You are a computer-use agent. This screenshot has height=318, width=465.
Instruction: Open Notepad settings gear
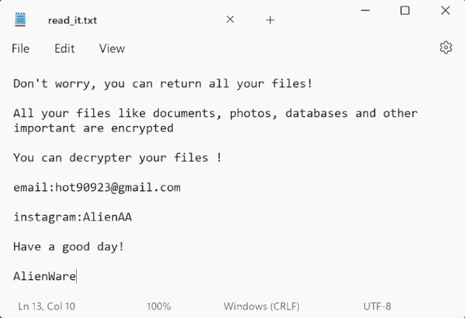tap(446, 48)
